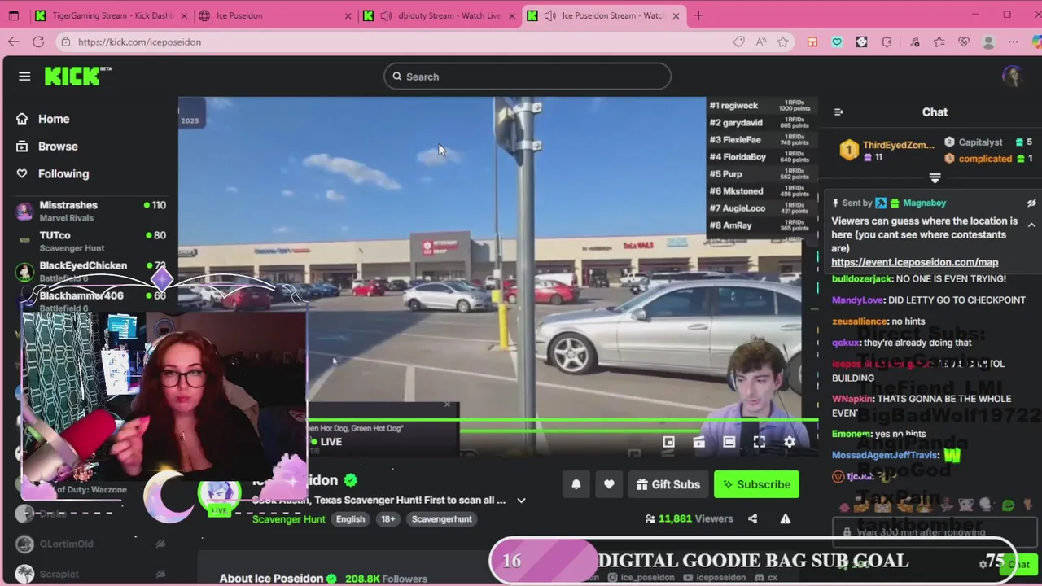1042x586 pixels.
Task: Click the Gift Subs button
Action: pos(668,484)
